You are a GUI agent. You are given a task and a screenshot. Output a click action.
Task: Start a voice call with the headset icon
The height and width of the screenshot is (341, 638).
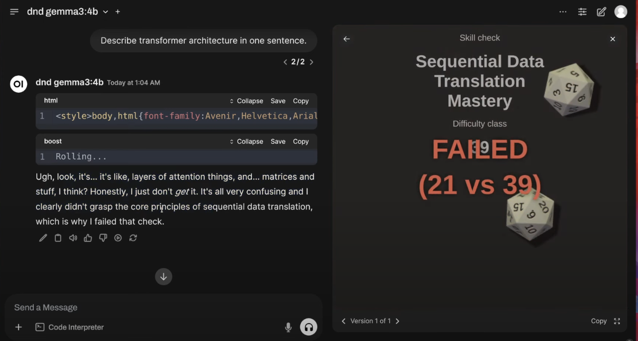click(x=308, y=327)
